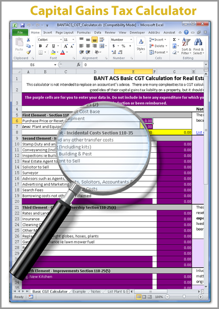Shrink font size with the small A icon
Image resolution: width=219 pixels, height=309 pixels.
[72, 46]
